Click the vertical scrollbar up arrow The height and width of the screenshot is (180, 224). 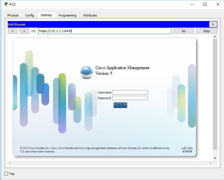tap(215, 37)
